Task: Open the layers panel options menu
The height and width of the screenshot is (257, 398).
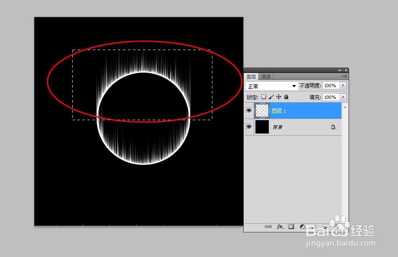Action: click(x=344, y=76)
